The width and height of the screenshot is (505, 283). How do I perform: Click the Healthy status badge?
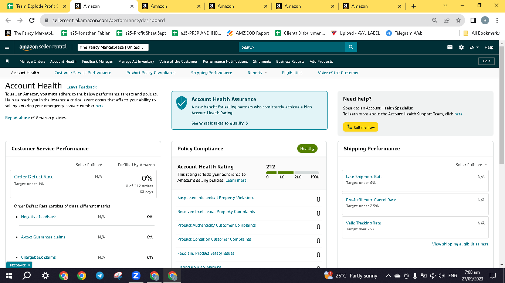(307, 149)
